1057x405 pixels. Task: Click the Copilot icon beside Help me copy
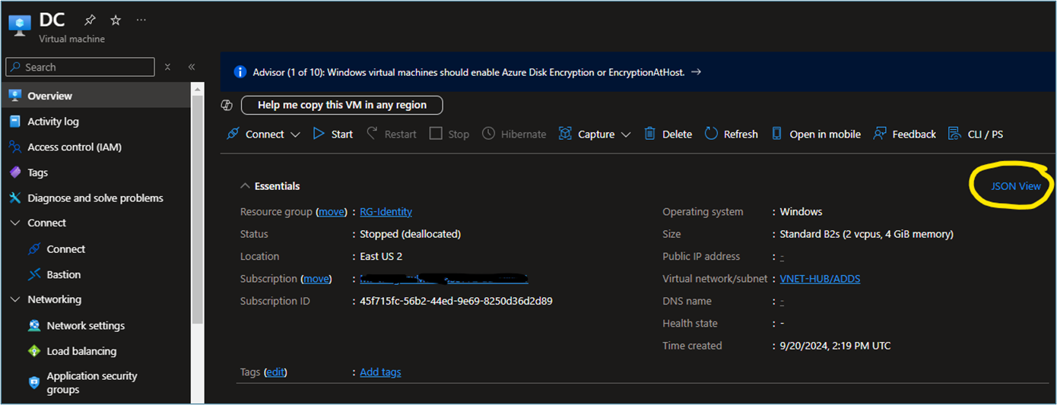point(227,105)
